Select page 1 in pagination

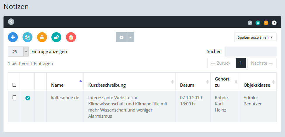click(x=241, y=63)
